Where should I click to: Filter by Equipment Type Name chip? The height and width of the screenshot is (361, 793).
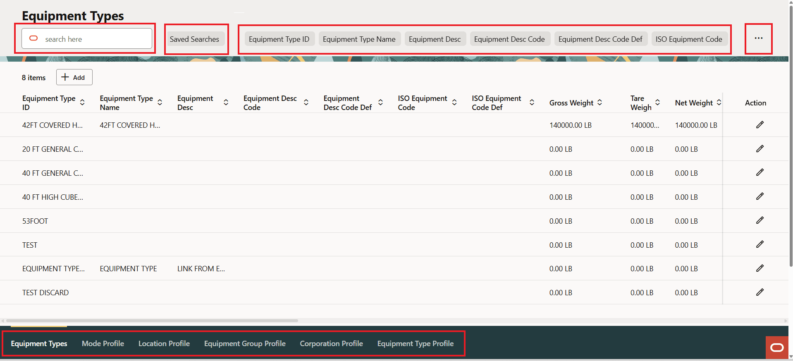click(359, 39)
